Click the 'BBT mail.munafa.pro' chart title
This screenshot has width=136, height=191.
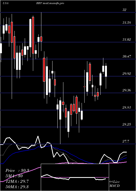pyautogui.click(x=50, y=3)
